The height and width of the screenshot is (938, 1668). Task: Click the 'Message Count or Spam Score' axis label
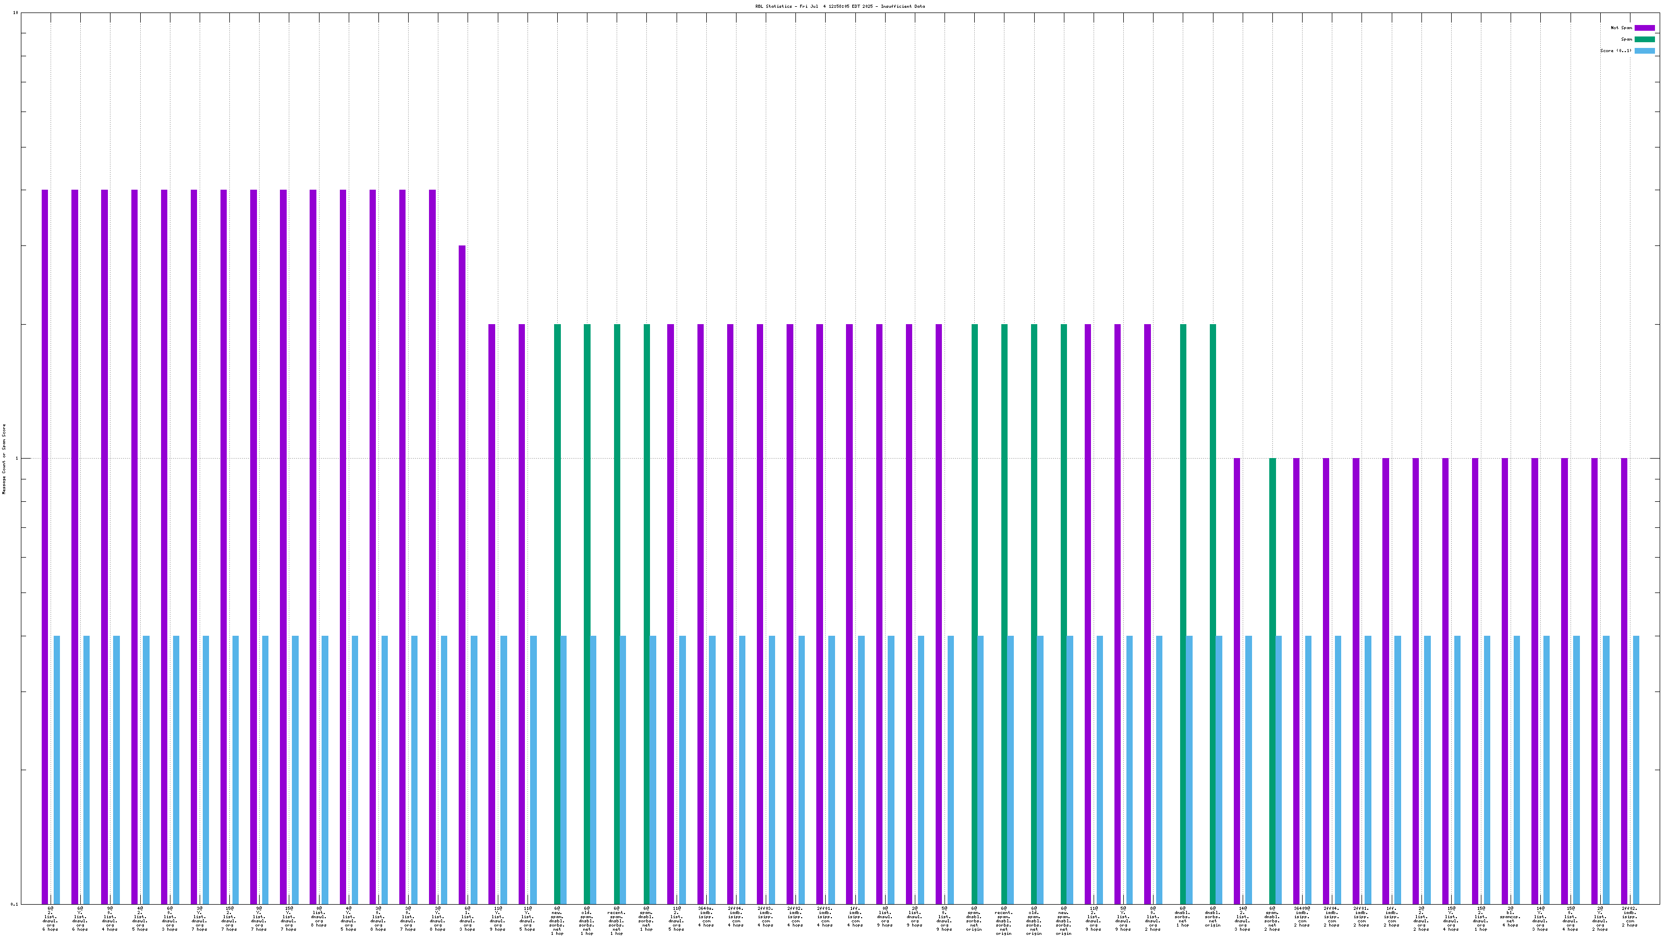[4, 459]
